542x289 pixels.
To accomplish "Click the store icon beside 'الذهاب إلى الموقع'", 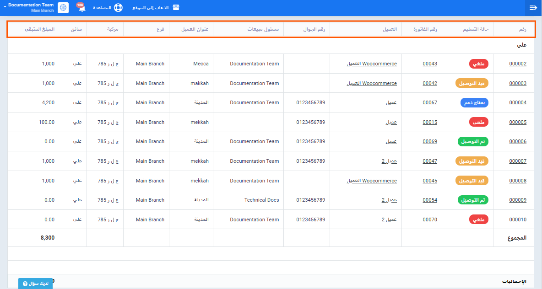I will point(176,8).
